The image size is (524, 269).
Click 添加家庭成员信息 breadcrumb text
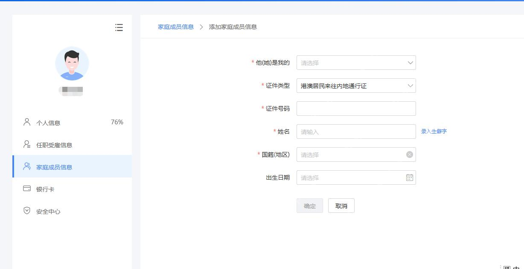[x=233, y=27]
